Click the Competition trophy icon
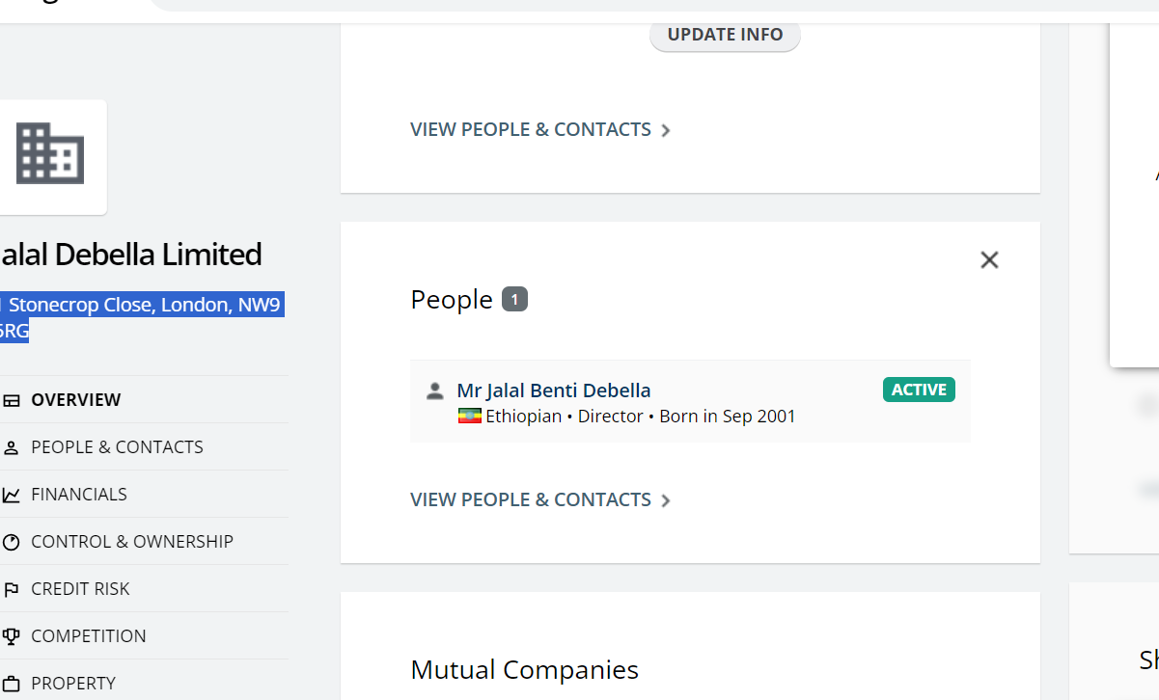The width and height of the screenshot is (1159, 700). (12, 636)
